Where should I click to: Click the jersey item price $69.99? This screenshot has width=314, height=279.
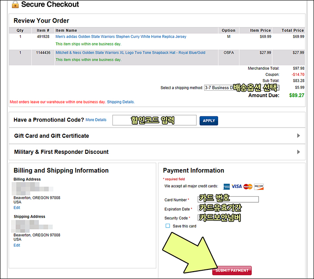(x=265, y=37)
